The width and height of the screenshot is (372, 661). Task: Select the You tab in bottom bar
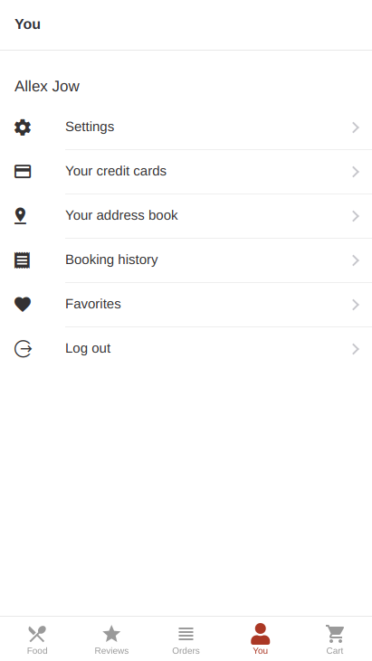point(261,639)
